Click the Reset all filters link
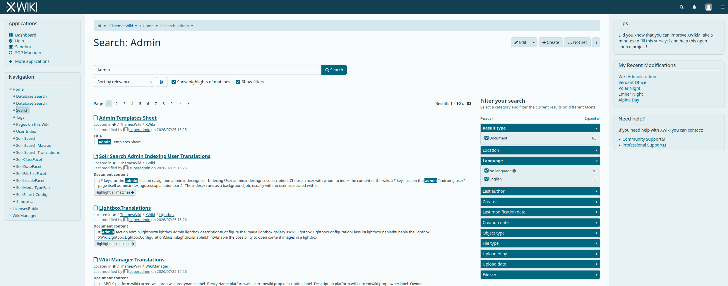This screenshot has width=728, height=286. click(x=487, y=118)
